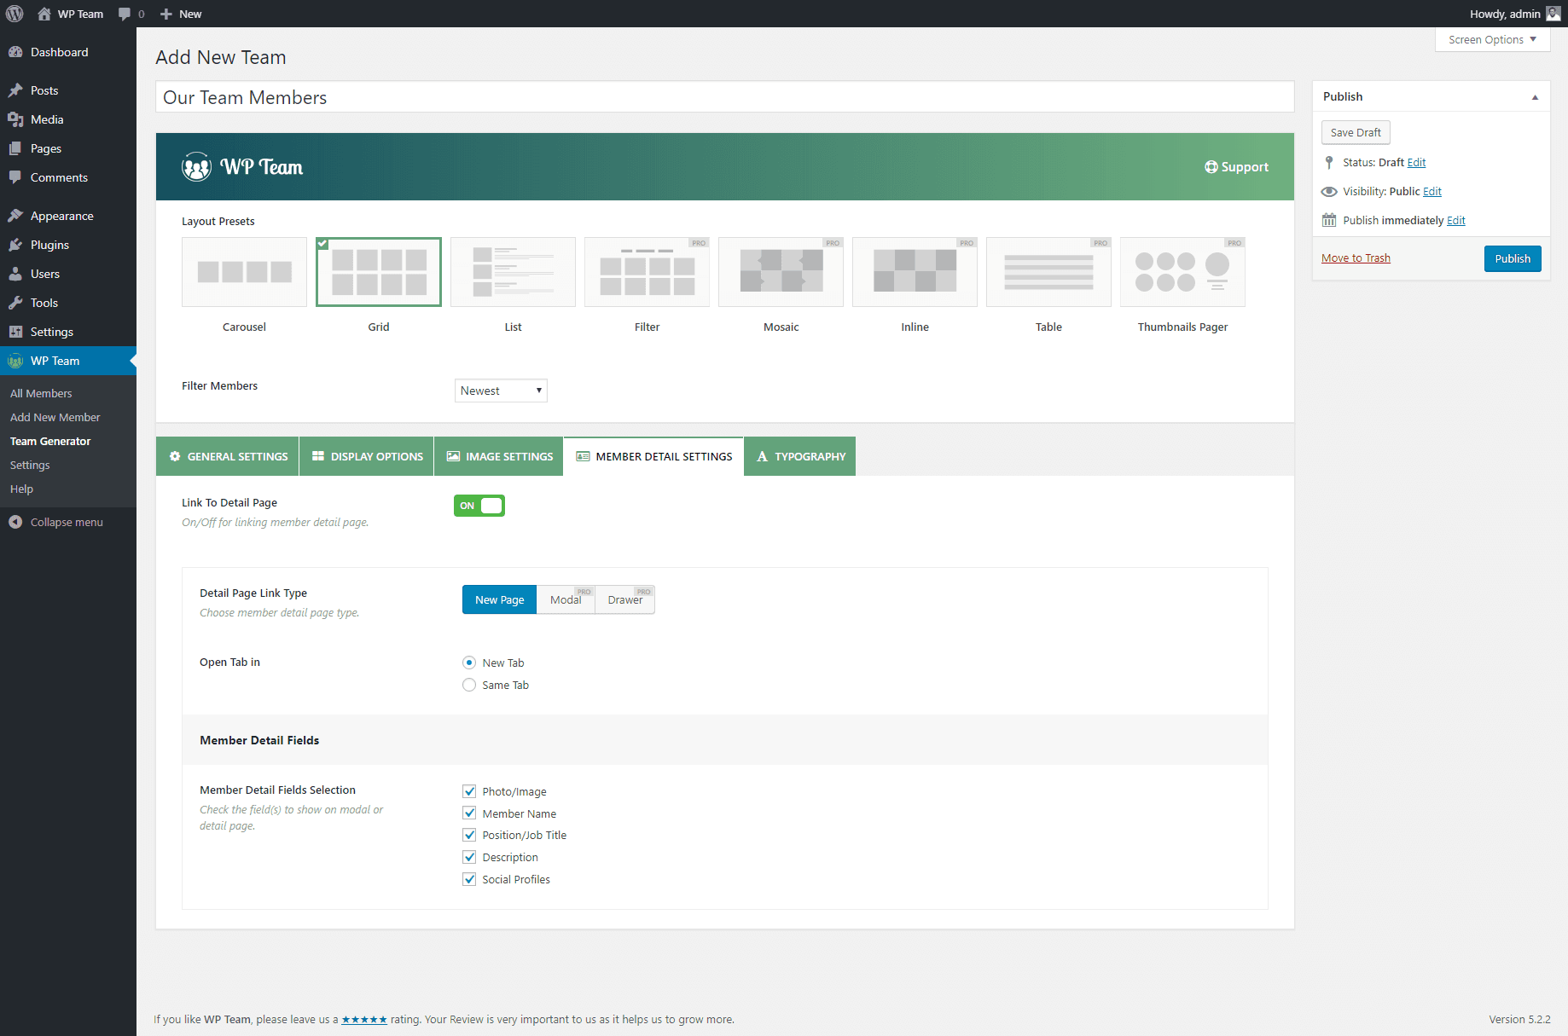Select the Carousel layout preset

pyautogui.click(x=244, y=272)
